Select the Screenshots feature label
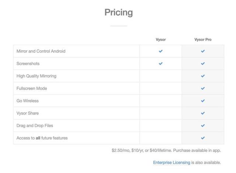Viewport: 236px width, 173px height. coord(28,64)
